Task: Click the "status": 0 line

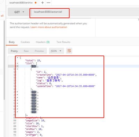Action: (x=44, y=83)
